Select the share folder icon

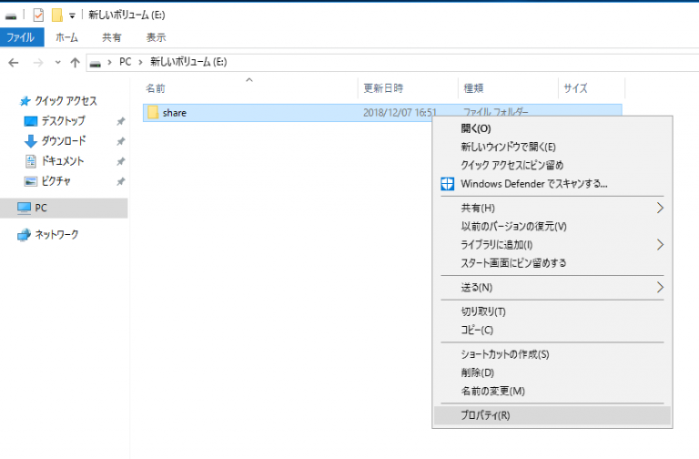tap(153, 112)
